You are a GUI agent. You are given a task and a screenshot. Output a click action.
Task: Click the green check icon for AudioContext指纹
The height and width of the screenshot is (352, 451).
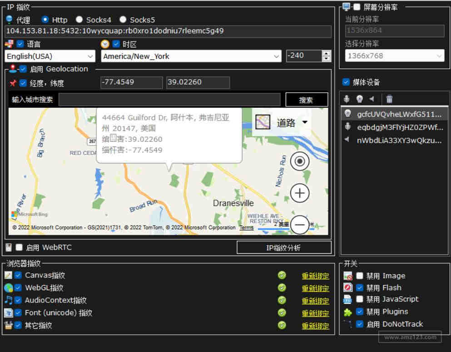[x=282, y=300]
